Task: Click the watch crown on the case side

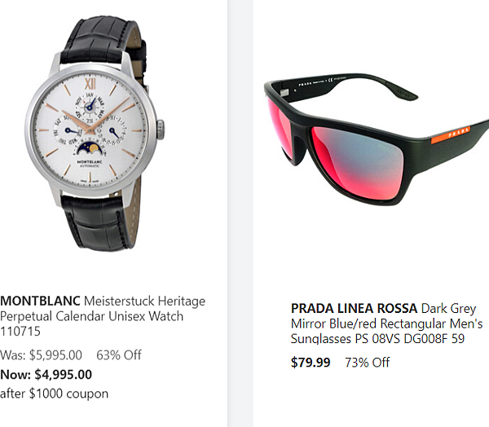Action: tap(161, 130)
